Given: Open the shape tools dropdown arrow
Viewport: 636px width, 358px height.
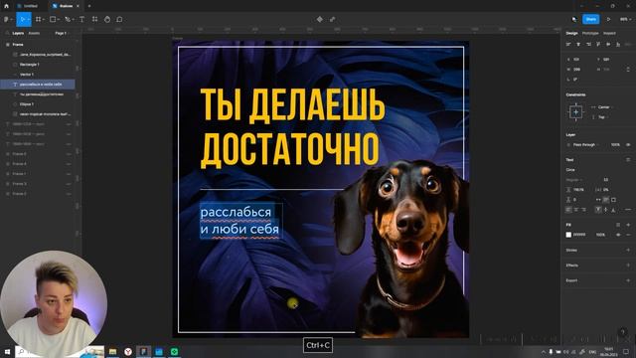Looking at the screenshot, I should pos(59,20).
